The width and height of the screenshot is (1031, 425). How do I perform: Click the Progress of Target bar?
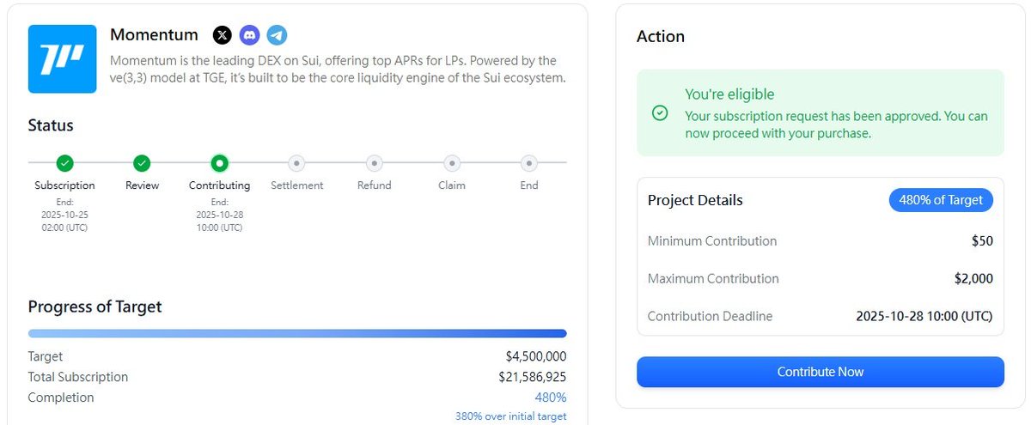point(297,333)
